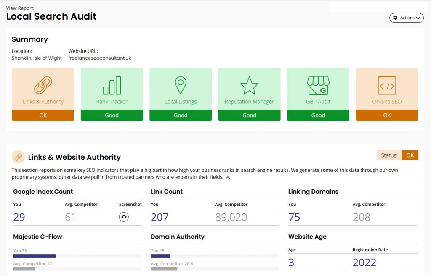Click the Google Index Count value 29
Viewport: 431px width, 276px height.
click(19, 217)
